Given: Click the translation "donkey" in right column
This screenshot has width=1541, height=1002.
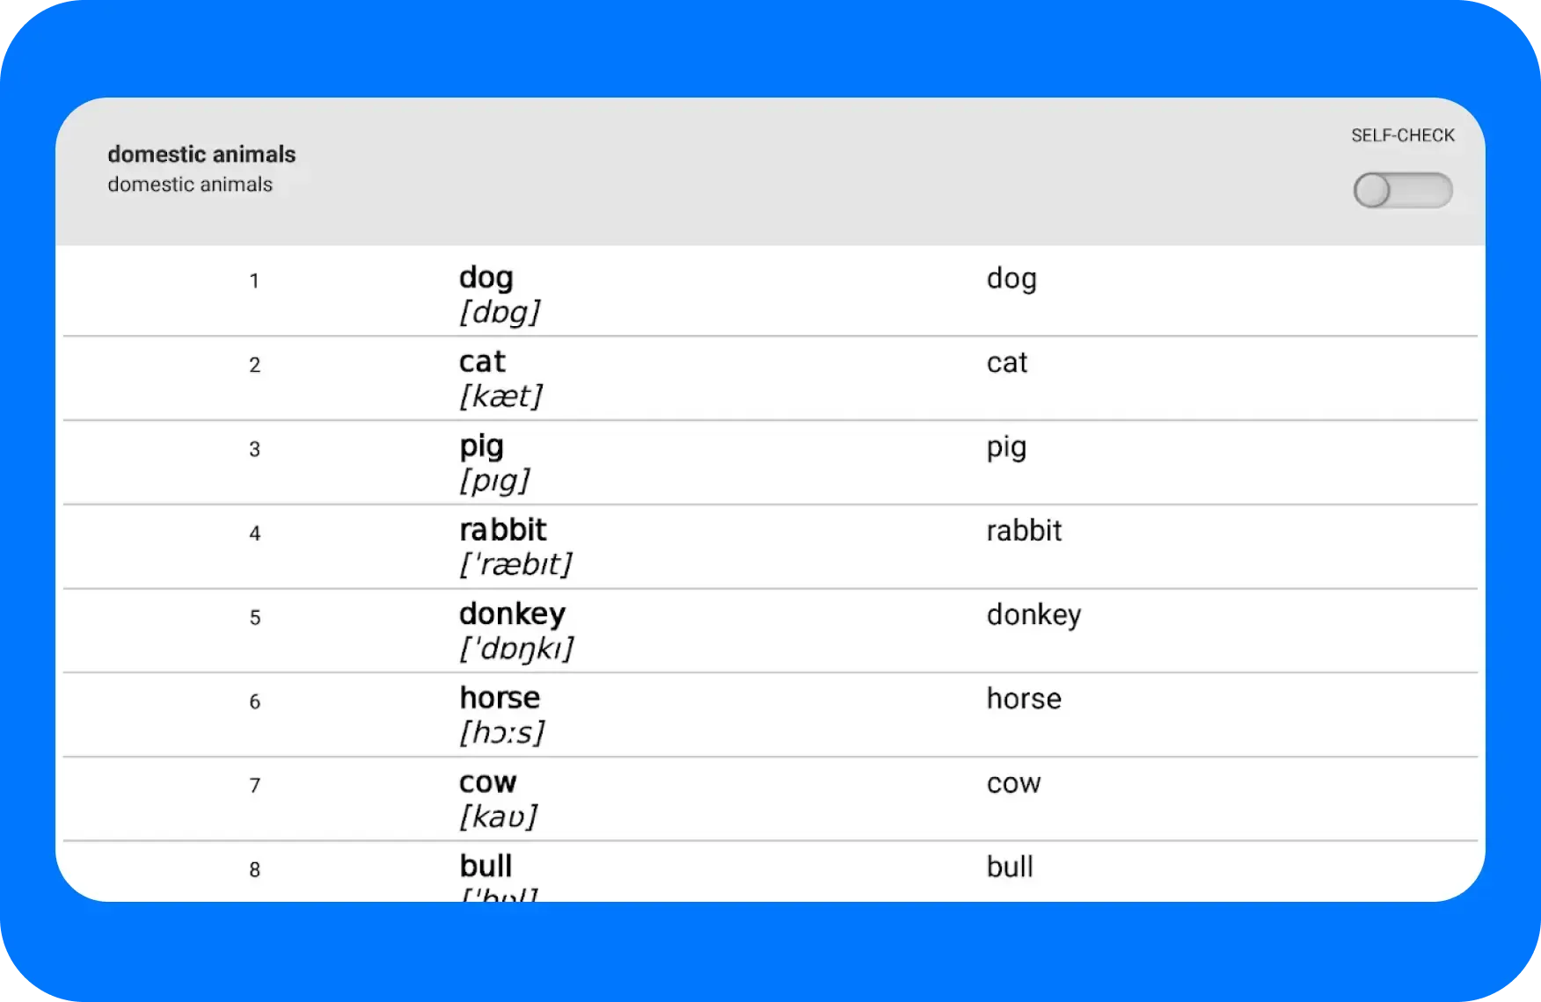Looking at the screenshot, I should click(x=1033, y=615).
